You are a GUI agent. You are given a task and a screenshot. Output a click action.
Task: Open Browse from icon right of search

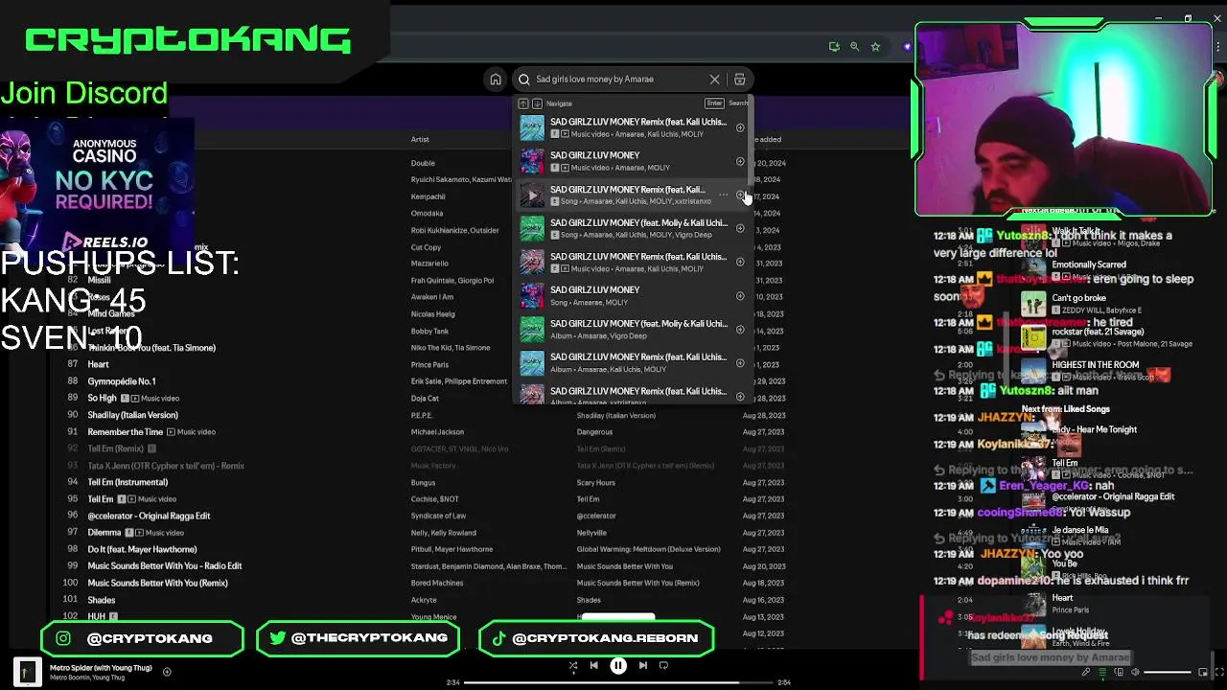[739, 80]
